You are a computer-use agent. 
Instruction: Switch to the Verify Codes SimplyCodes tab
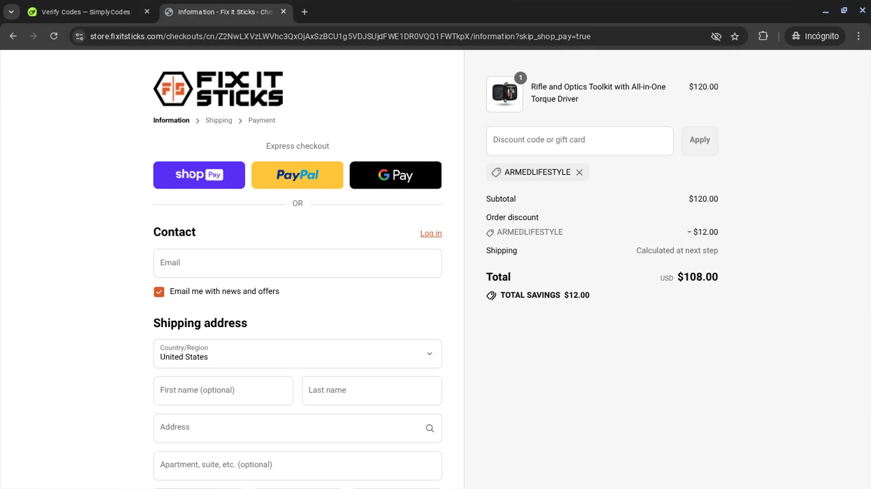[x=85, y=12]
